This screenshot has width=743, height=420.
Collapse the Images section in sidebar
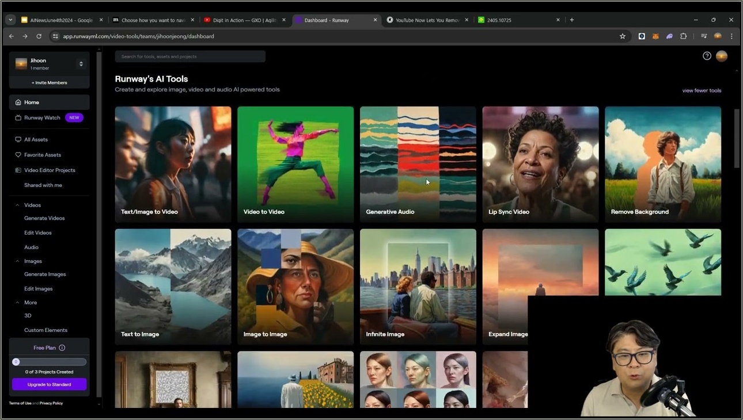tap(17, 261)
